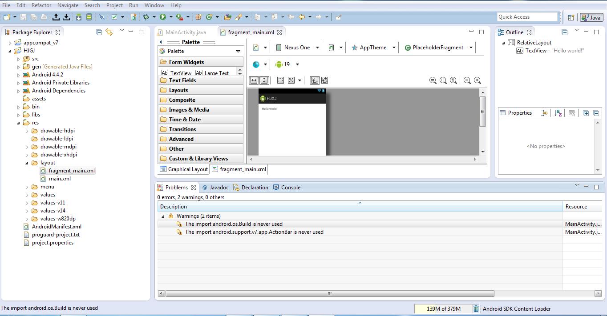Sort properties alphabetically in Properties panel

pos(558,113)
